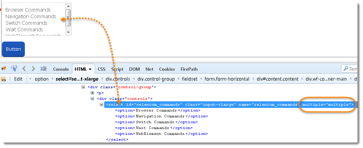Switch to the Net tab

[149, 69]
